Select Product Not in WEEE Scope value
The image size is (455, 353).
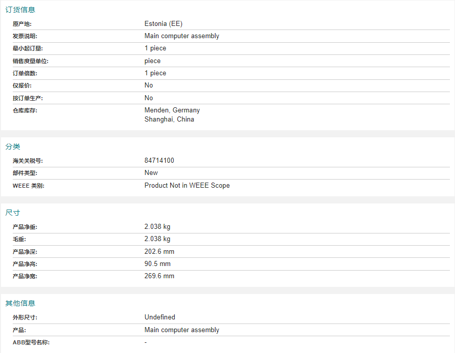[x=187, y=185]
